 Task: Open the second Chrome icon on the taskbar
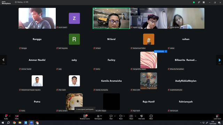[x=37, y=123]
